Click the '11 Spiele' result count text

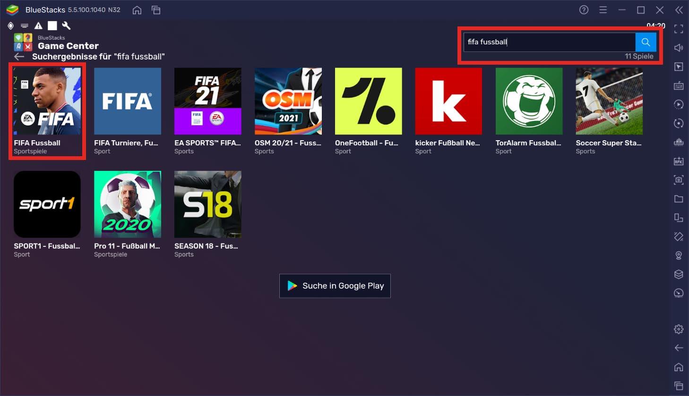639,56
